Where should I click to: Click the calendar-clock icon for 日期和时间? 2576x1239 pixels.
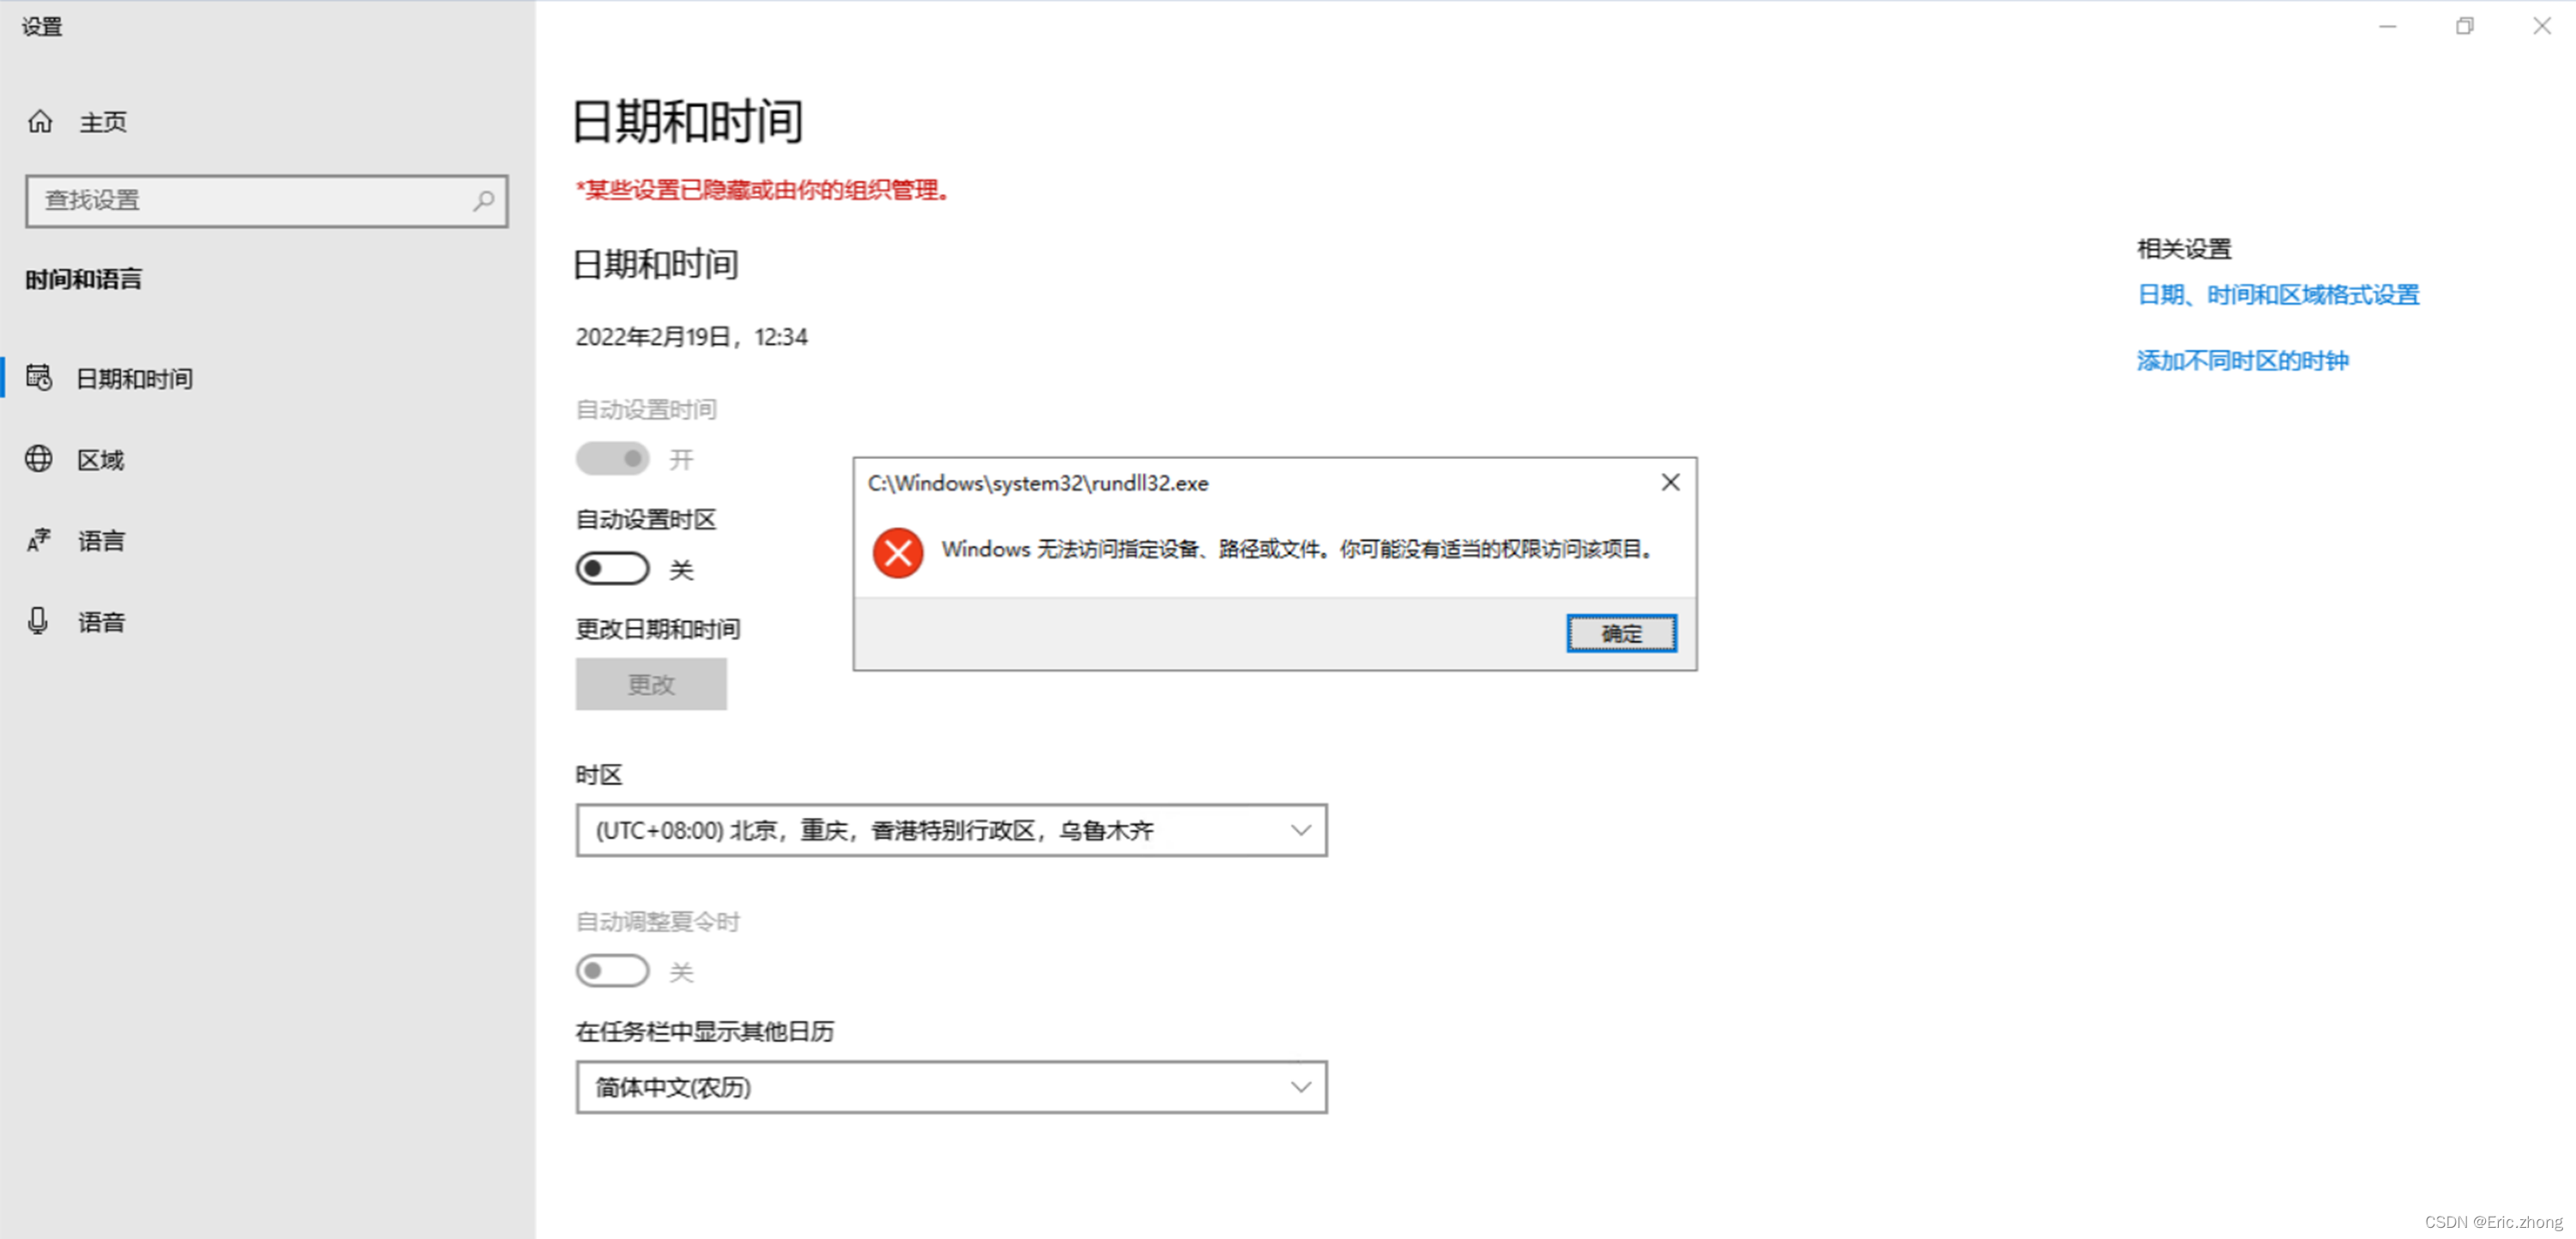tap(39, 378)
